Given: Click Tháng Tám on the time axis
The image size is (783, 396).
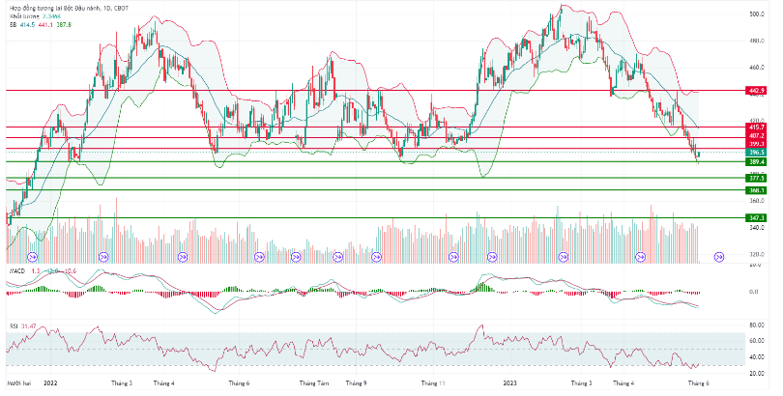Looking at the screenshot, I should click(x=314, y=382).
